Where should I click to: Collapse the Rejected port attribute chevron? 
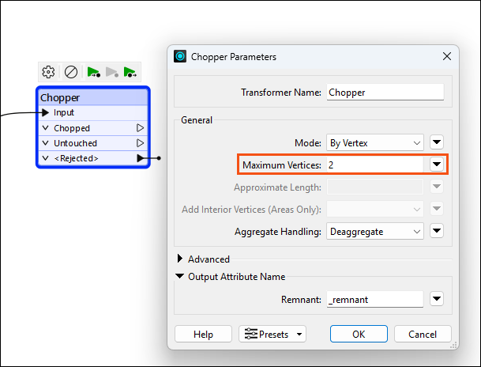[x=45, y=158]
